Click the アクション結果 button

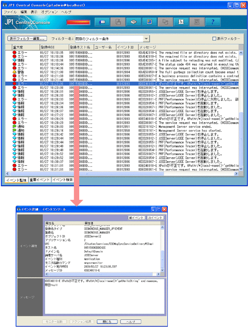click(x=82, y=322)
